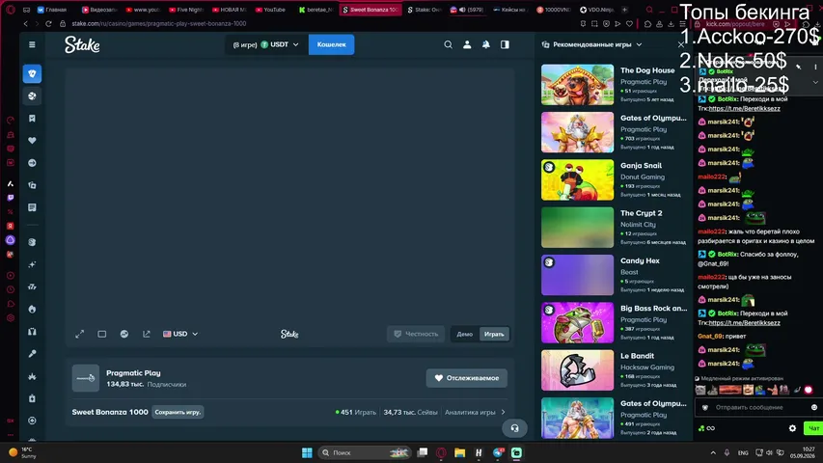Close the recommended games panel
Image resolution: width=823 pixels, height=463 pixels.
pyautogui.click(x=681, y=44)
